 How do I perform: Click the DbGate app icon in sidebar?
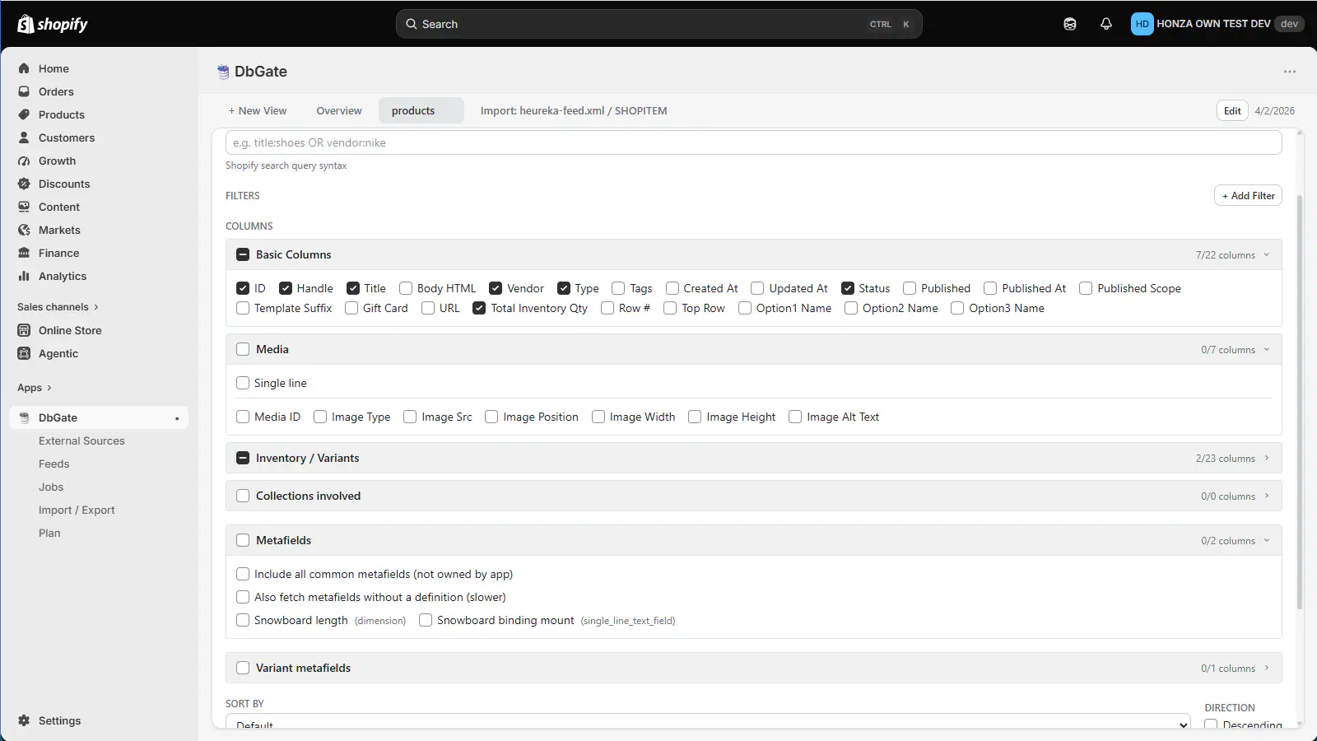click(24, 417)
